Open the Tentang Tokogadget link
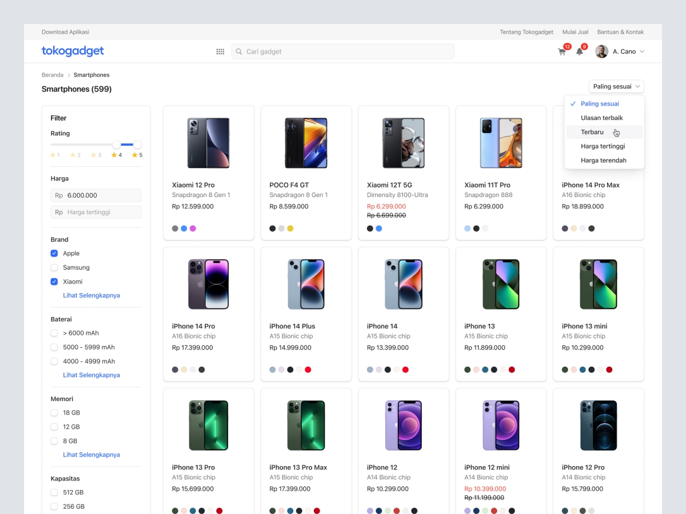Screen dimensions: 686x514 (x=527, y=32)
